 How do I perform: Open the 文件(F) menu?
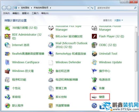click(6, 13)
